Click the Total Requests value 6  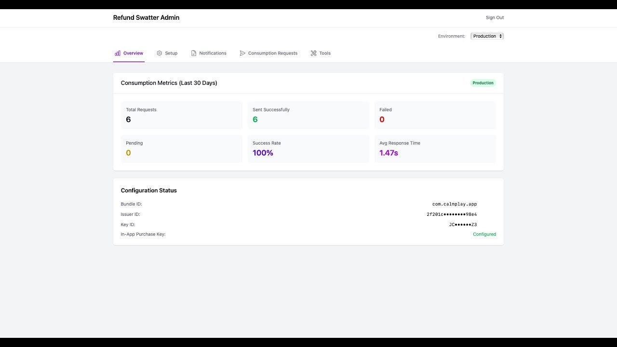tap(128, 120)
